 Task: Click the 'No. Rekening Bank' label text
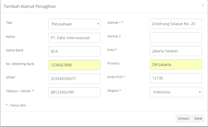20,64
